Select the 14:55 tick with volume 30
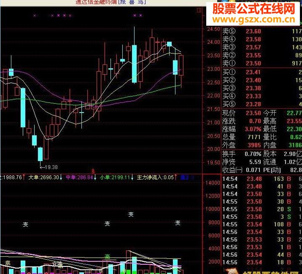The height and width of the screenshot is (274, 302). (x=262, y=201)
